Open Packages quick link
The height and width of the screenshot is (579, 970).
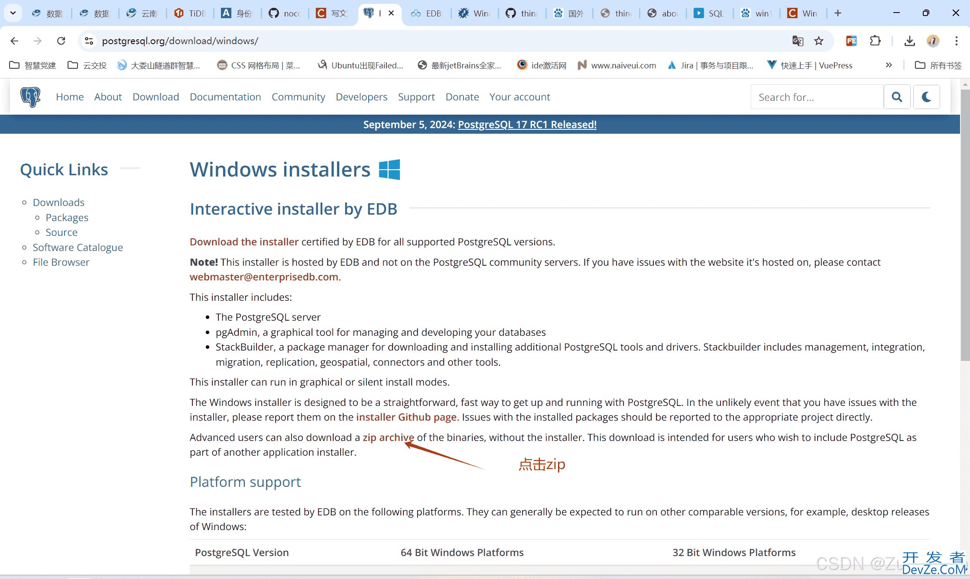[x=67, y=218]
